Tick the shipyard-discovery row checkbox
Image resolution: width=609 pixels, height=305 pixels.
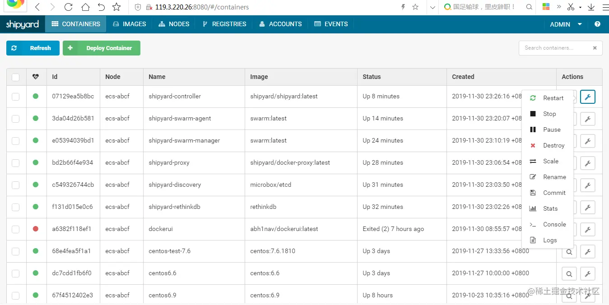click(x=16, y=185)
